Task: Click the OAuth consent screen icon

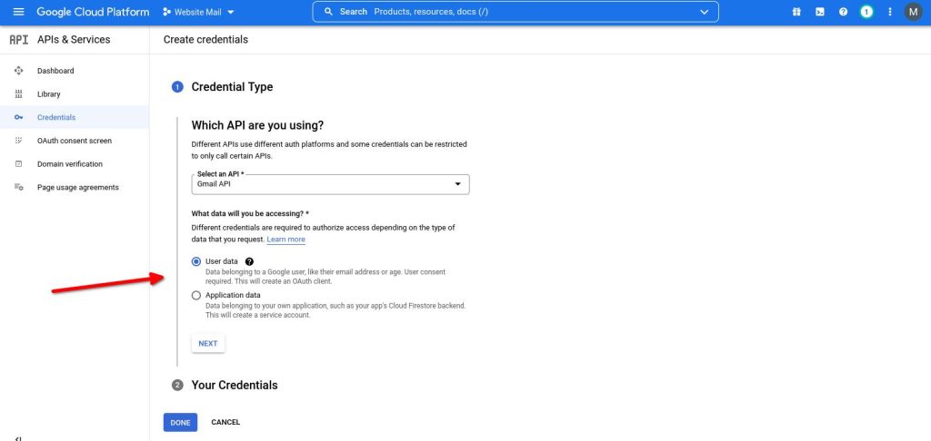Action: 18,141
